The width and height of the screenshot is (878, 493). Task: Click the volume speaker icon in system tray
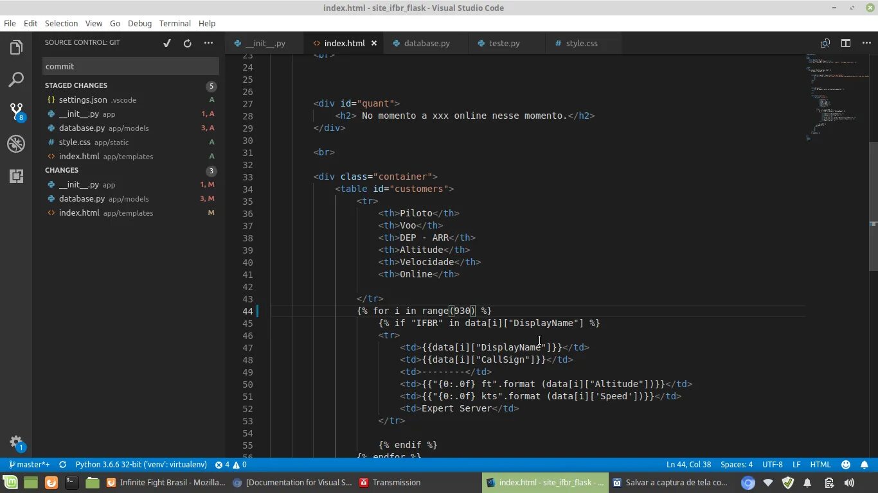tap(849, 483)
